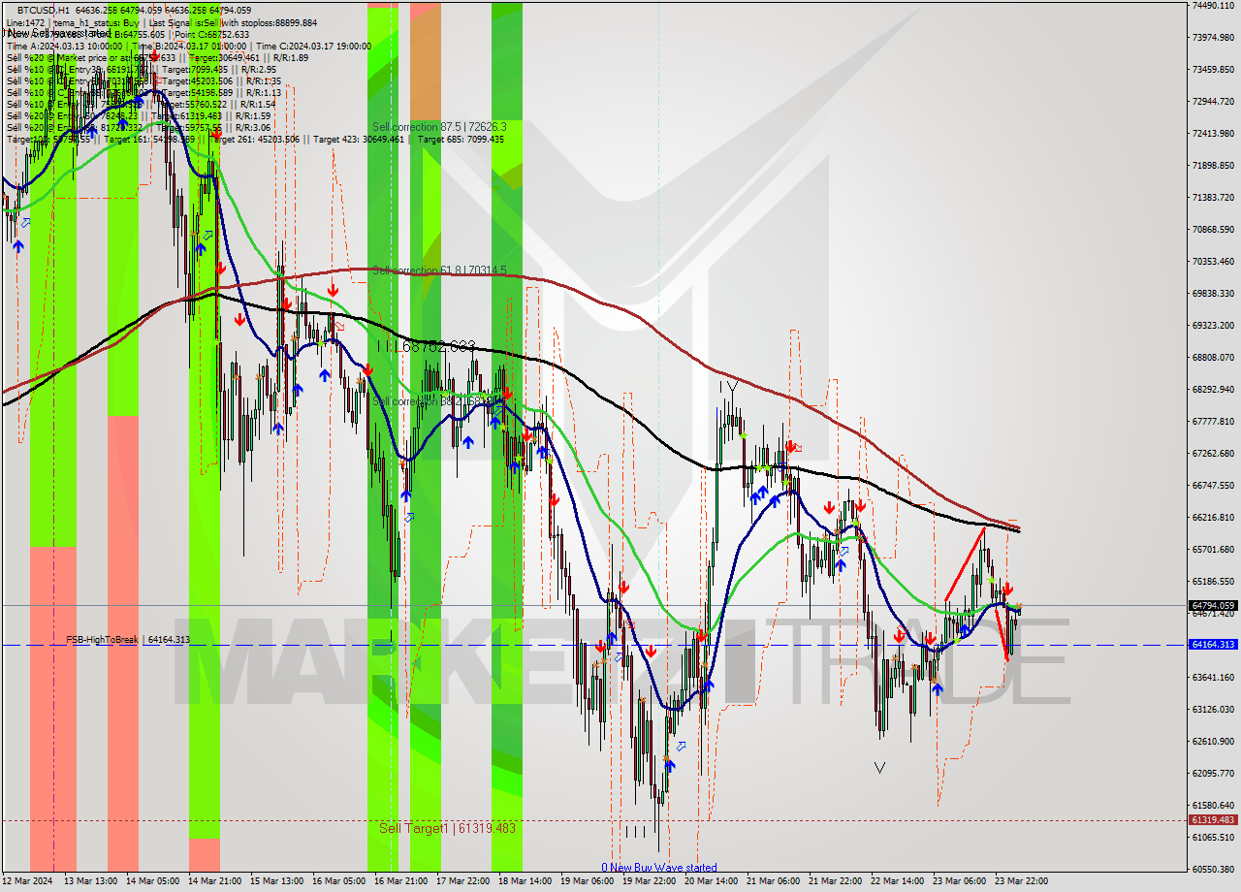Click price axis label 71898.670

pos(1213,165)
